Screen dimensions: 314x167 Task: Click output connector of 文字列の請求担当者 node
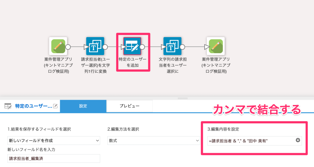coord(182,47)
